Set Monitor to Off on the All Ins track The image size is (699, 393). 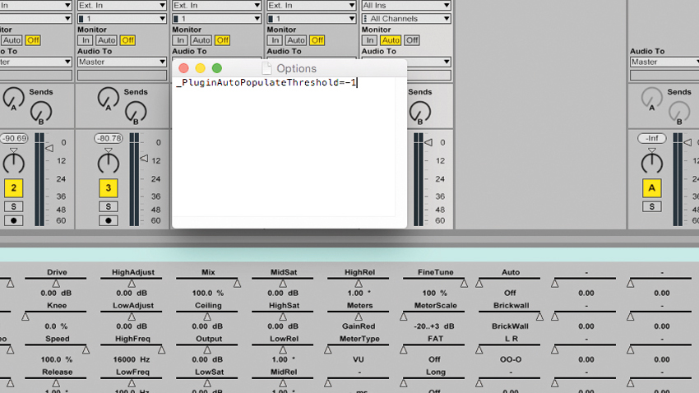[412, 40]
